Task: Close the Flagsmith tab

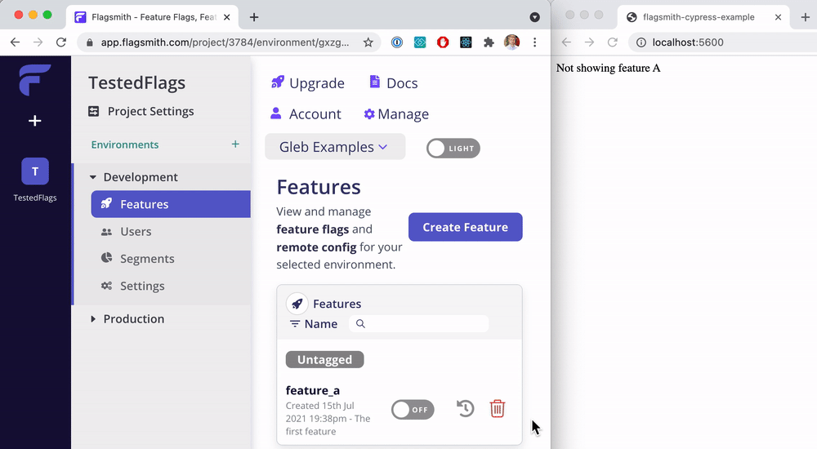Action: [227, 17]
